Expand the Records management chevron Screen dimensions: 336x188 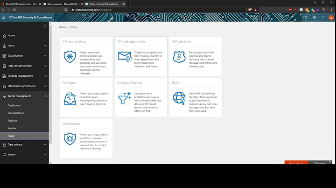45,76
